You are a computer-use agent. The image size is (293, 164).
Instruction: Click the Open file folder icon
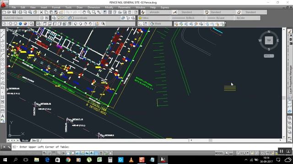click(x=9, y=12)
